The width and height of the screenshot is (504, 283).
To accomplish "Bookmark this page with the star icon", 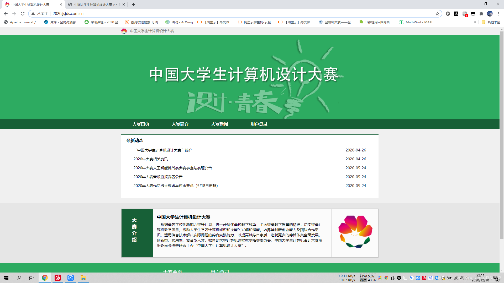I will 437,14.
